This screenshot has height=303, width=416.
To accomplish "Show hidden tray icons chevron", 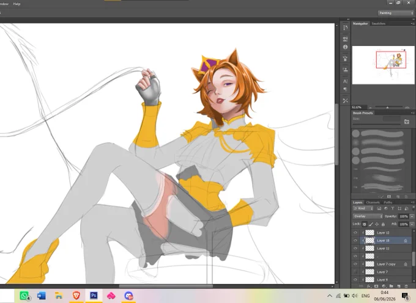I will click(x=330, y=296).
